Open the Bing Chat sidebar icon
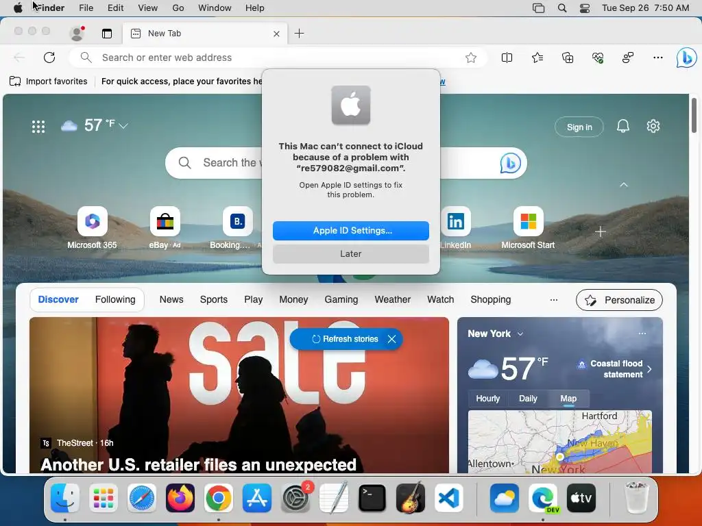This screenshot has width=702, height=526. [x=686, y=58]
